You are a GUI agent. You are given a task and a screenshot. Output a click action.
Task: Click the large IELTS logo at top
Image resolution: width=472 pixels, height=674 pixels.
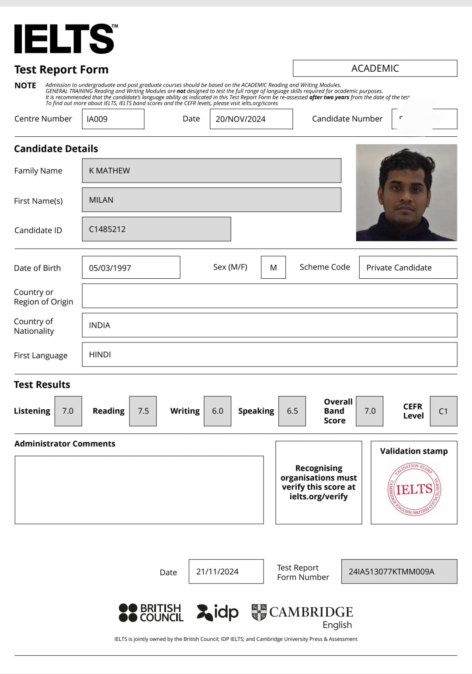click(x=66, y=39)
